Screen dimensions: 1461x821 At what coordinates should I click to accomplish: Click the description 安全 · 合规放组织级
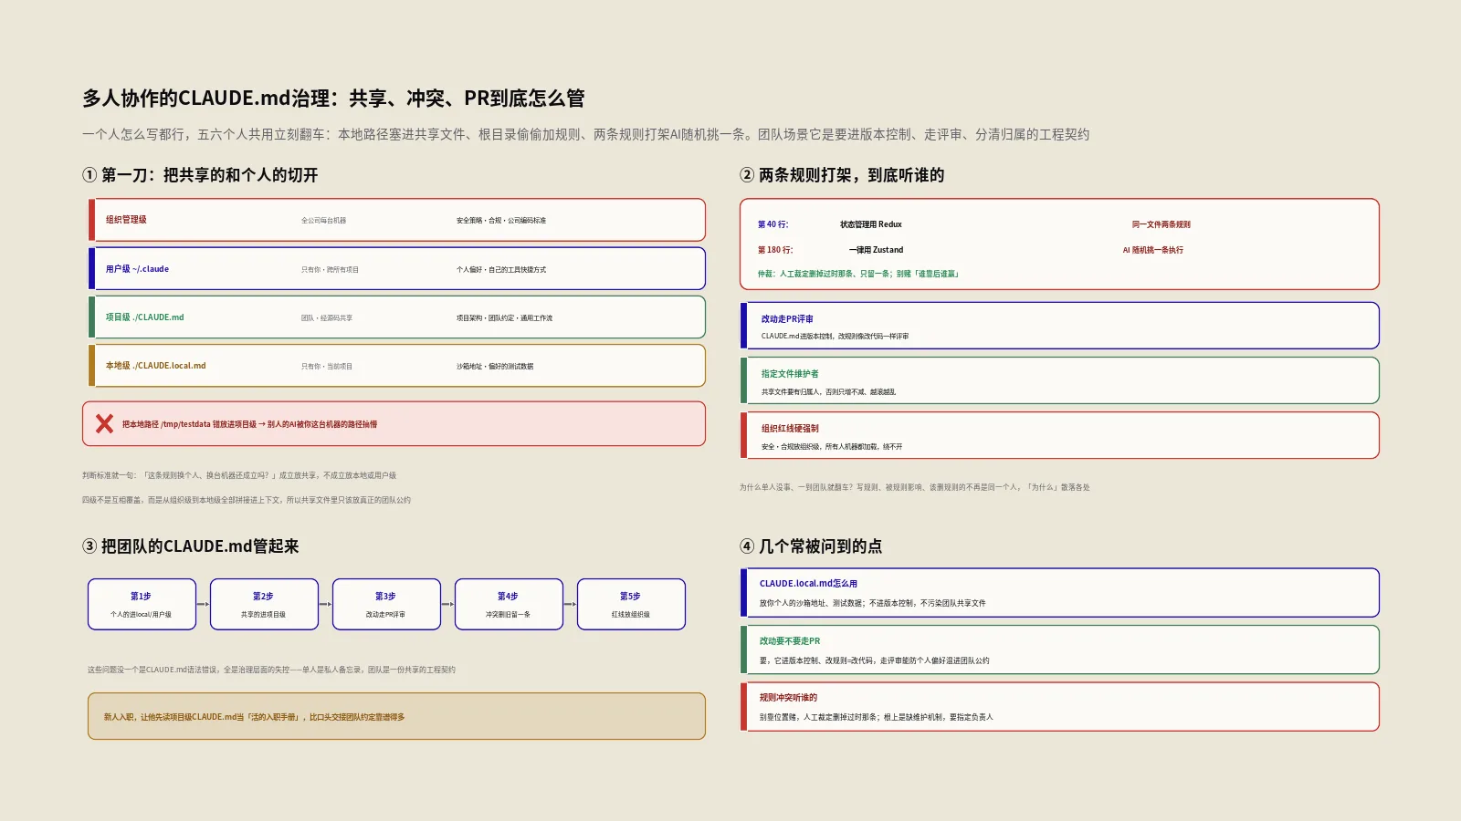[832, 447]
